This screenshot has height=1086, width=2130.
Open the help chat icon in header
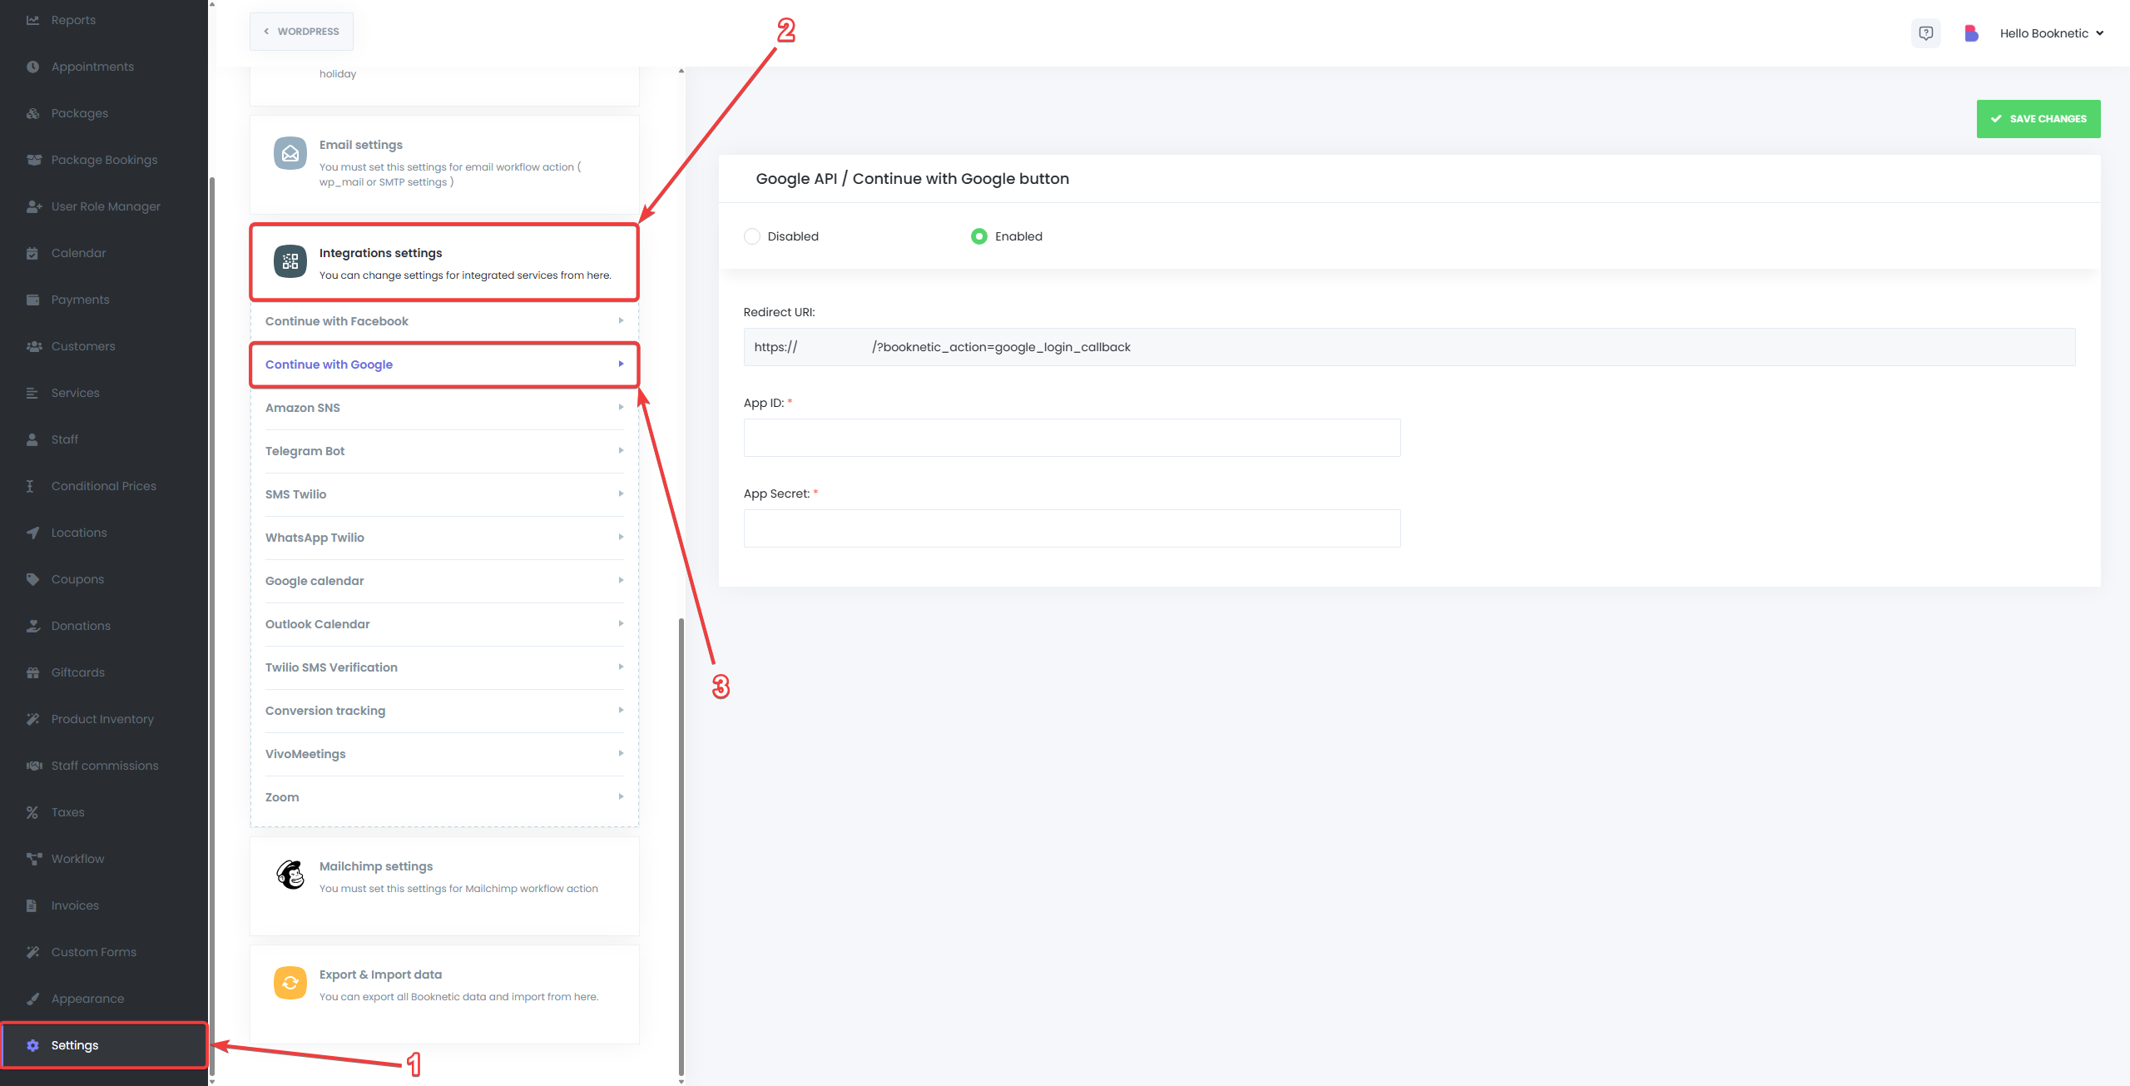[x=1925, y=33]
